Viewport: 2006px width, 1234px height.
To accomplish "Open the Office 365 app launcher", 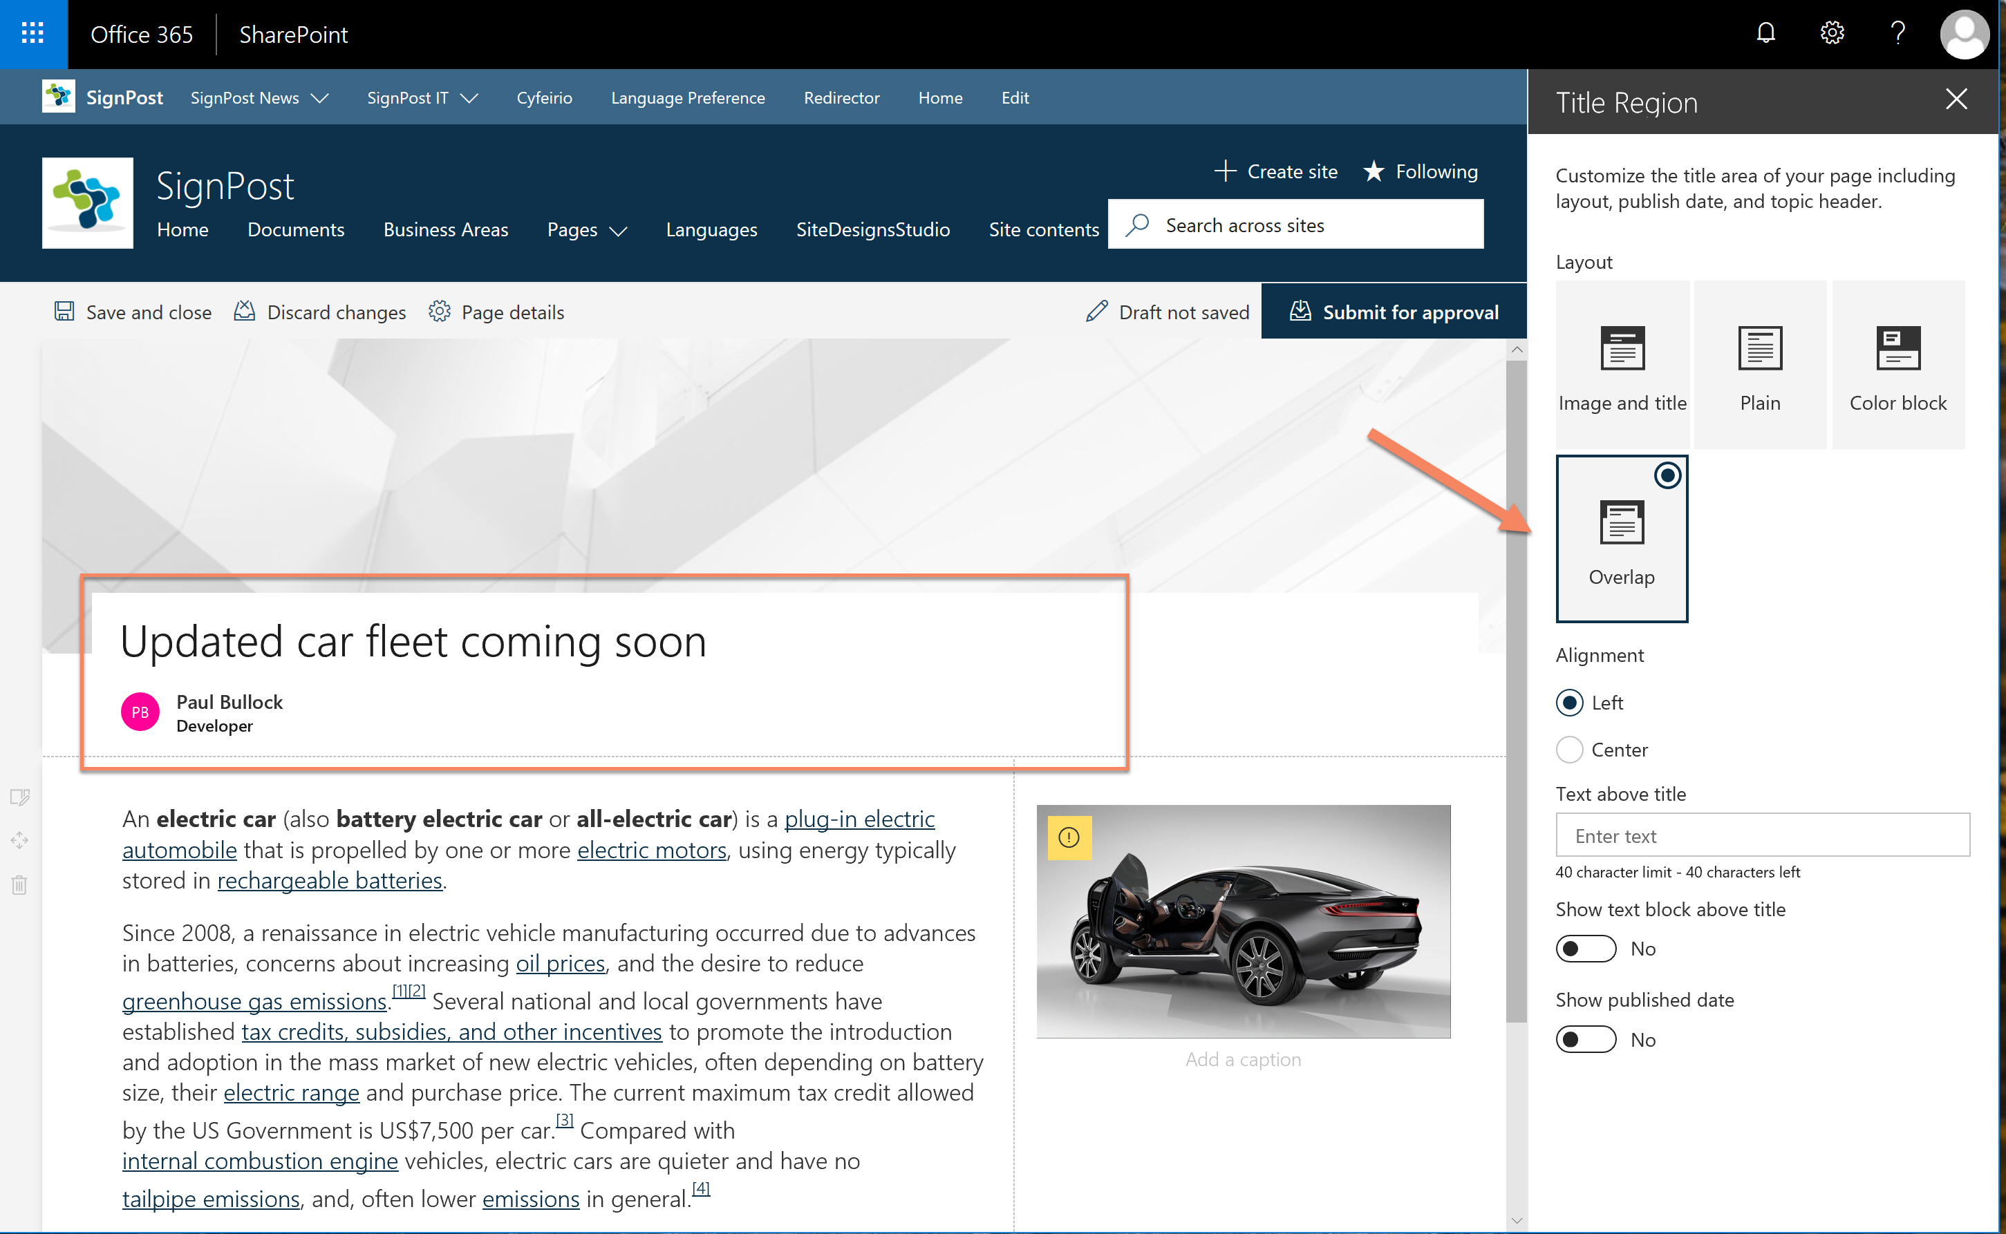I will [x=32, y=33].
